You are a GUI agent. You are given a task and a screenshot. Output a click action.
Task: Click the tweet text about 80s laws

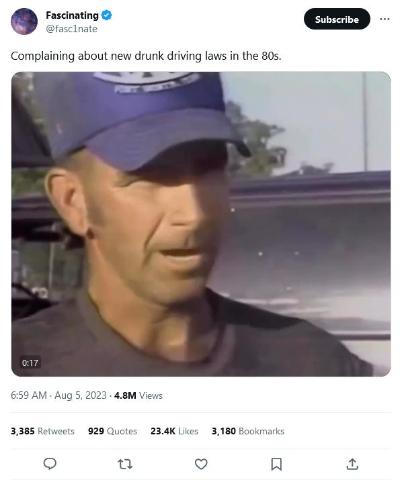[146, 56]
